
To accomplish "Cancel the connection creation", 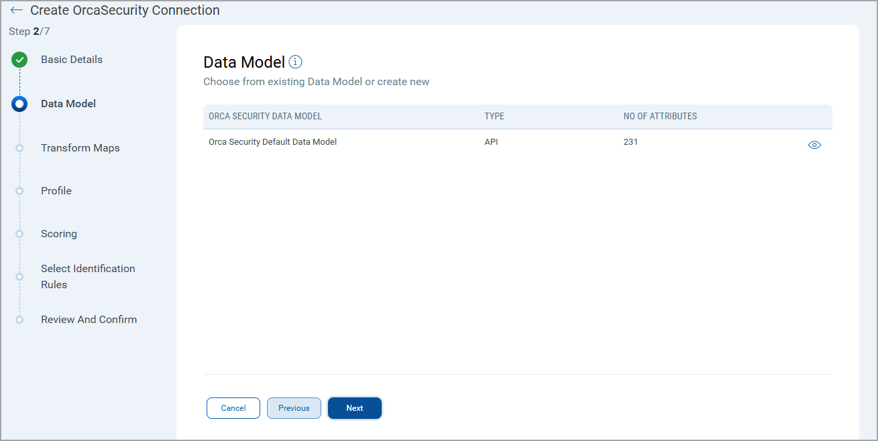I will click(x=233, y=408).
